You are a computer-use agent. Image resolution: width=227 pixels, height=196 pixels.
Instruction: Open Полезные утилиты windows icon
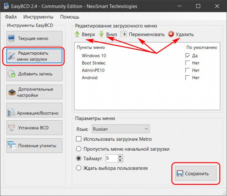click(12, 146)
